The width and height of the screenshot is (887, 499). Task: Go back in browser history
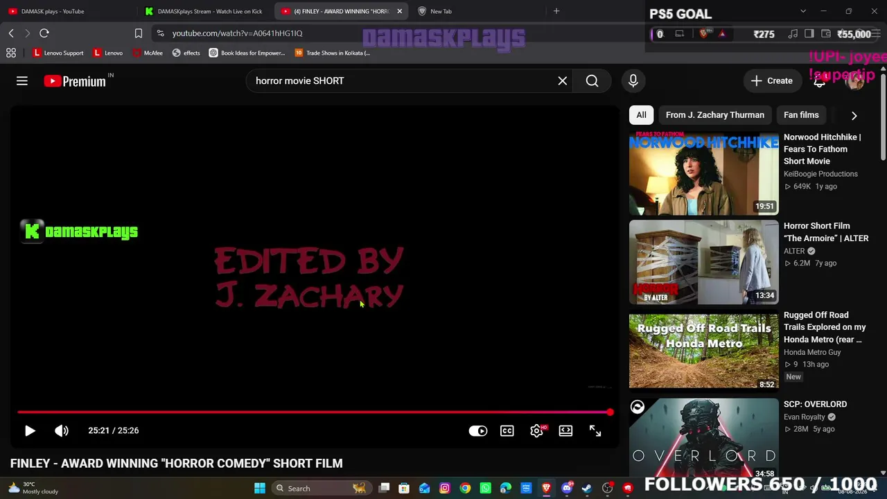point(11,33)
